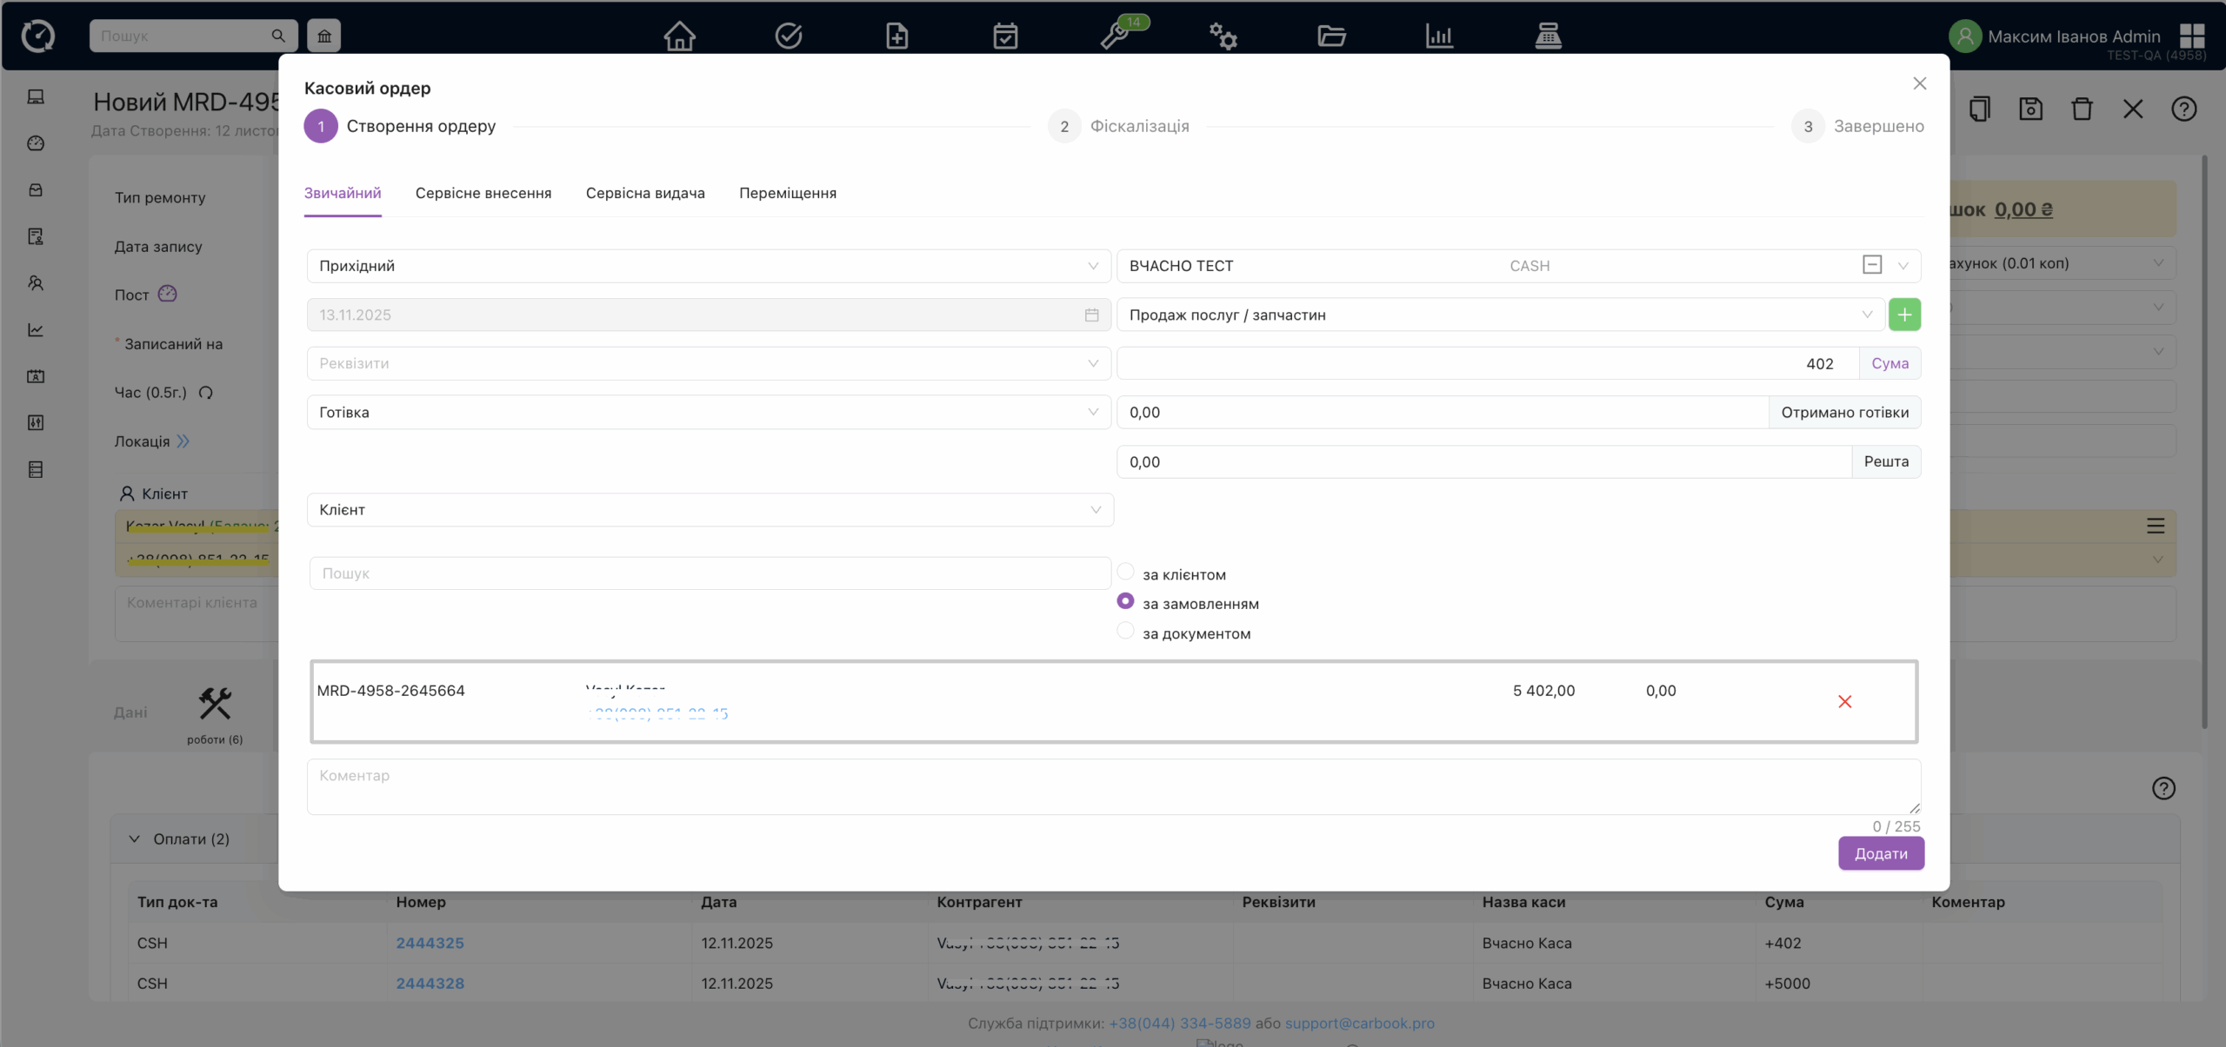The width and height of the screenshot is (2226, 1047).
Task: Expand the 'Готівка' payment method dropdown
Action: (x=708, y=413)
